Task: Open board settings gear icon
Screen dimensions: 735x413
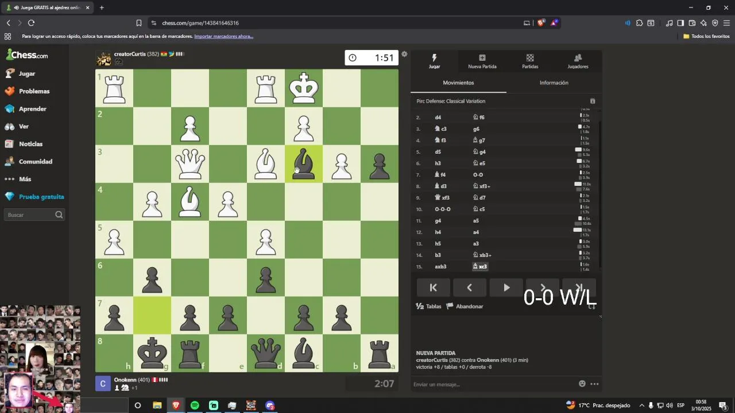Action: tap(404, 54)
